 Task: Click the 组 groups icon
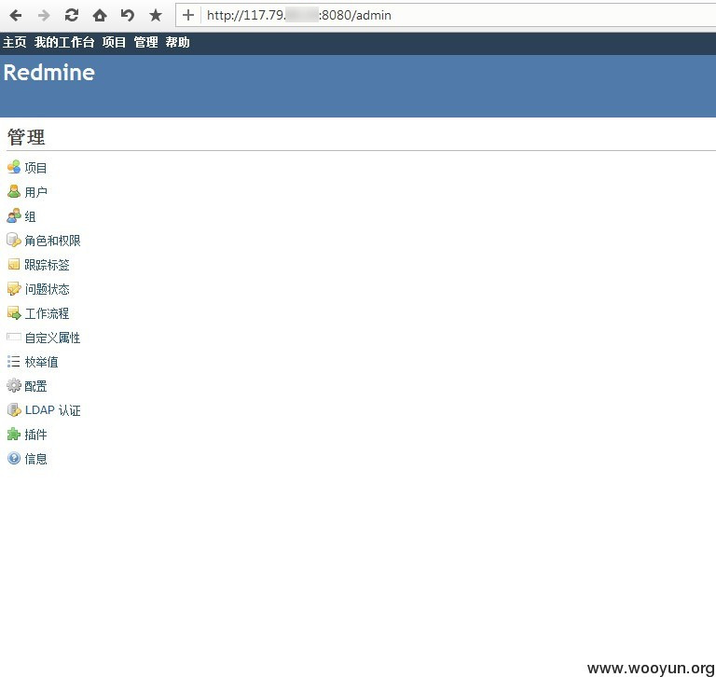pos(14,215)
